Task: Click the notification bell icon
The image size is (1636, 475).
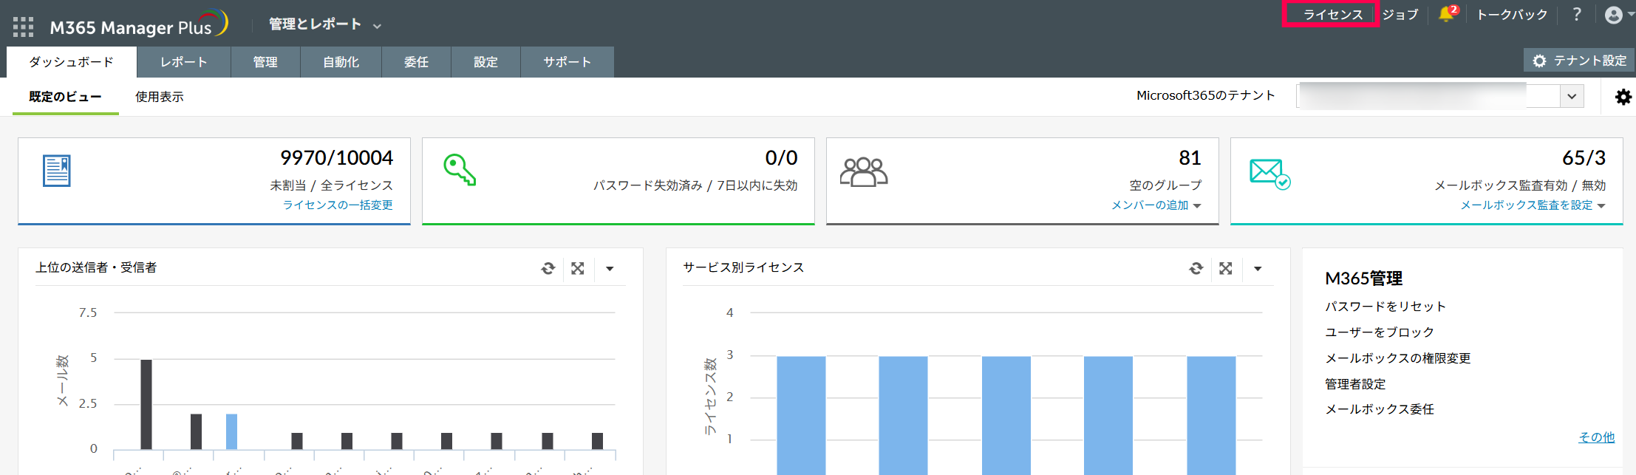Action: point(1446,15)
